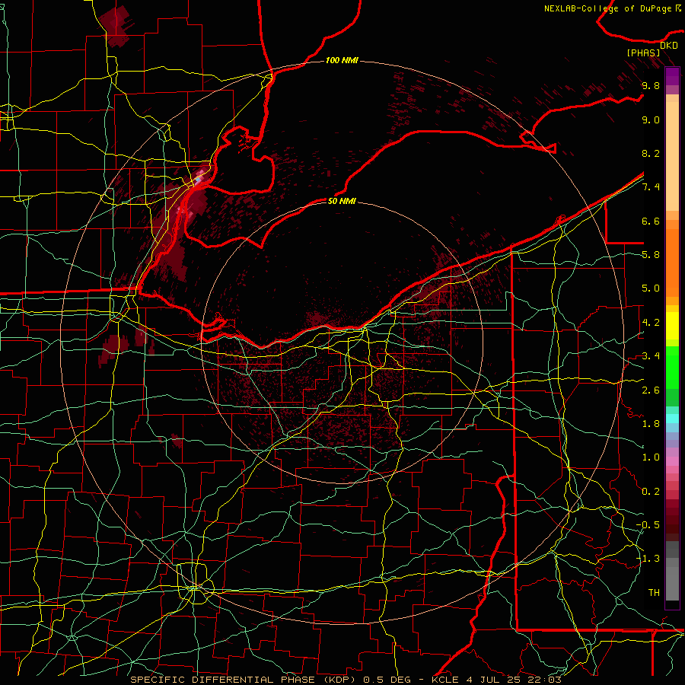Click the 2.6 legend value
Viewport: 685px width, 685px height.
651,390
